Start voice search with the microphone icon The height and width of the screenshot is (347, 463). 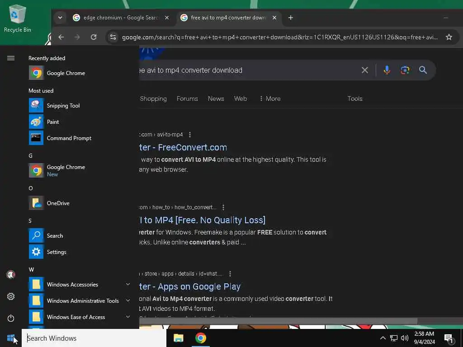(x=387, y=70)
